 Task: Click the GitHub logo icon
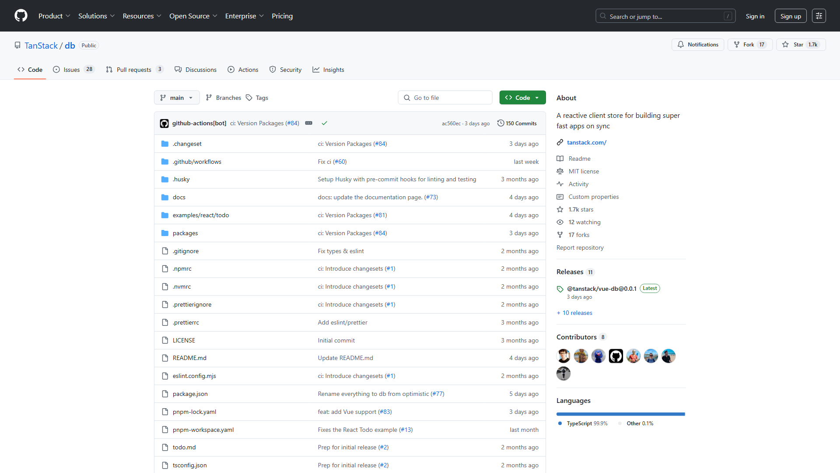[x=21, y=16]
